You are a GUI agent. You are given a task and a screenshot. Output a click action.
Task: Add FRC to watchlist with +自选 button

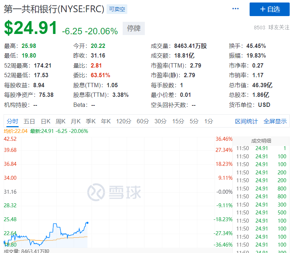[270, 9]
